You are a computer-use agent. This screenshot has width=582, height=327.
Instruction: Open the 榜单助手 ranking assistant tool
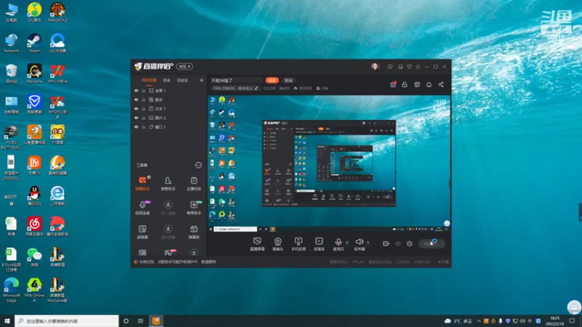(x=194, y=208)
